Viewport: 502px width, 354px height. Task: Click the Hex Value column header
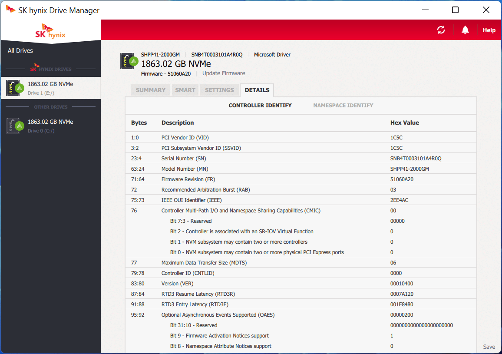(404, 122)
